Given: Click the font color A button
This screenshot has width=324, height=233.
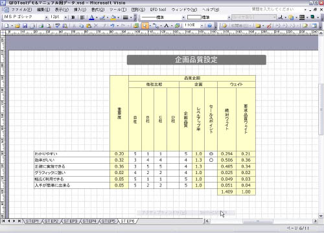Looking at the screenshot, I should coord(91,17).
